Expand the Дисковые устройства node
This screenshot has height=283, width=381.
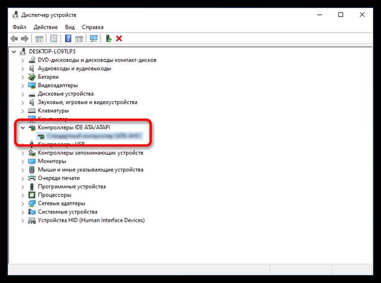coord(23,94)
